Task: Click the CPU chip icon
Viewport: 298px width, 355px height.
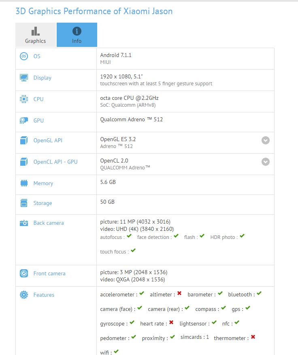Action: coord(24,99)
